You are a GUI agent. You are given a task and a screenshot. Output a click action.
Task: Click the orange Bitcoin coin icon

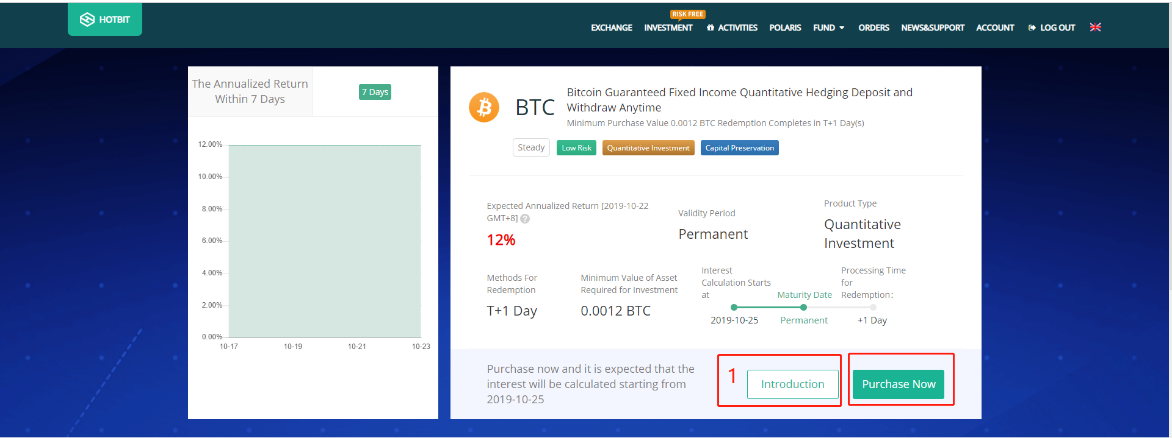pos(483,107)
